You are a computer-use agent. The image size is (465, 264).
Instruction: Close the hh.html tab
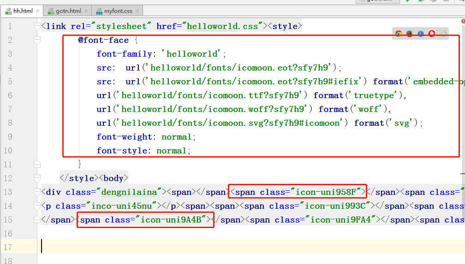coord(38,11)
